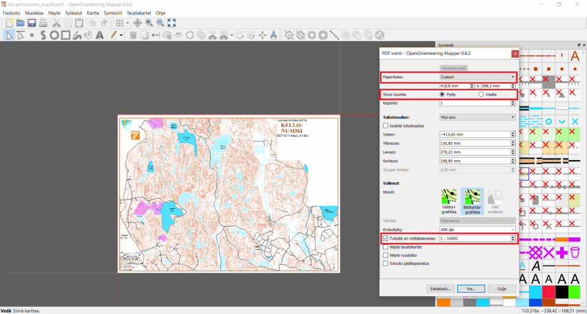
Task: Open the Taustakartat menu
Action: pyautogui.click(x=140, y=13)
